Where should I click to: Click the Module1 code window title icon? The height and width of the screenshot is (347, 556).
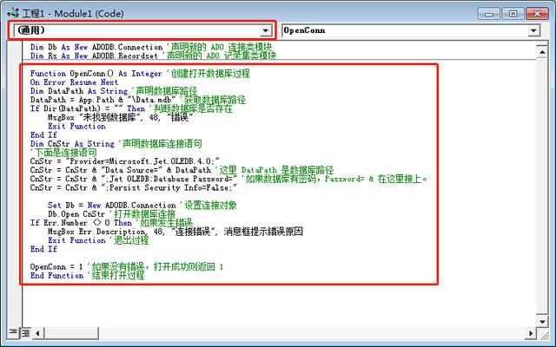tap(13, 13)
